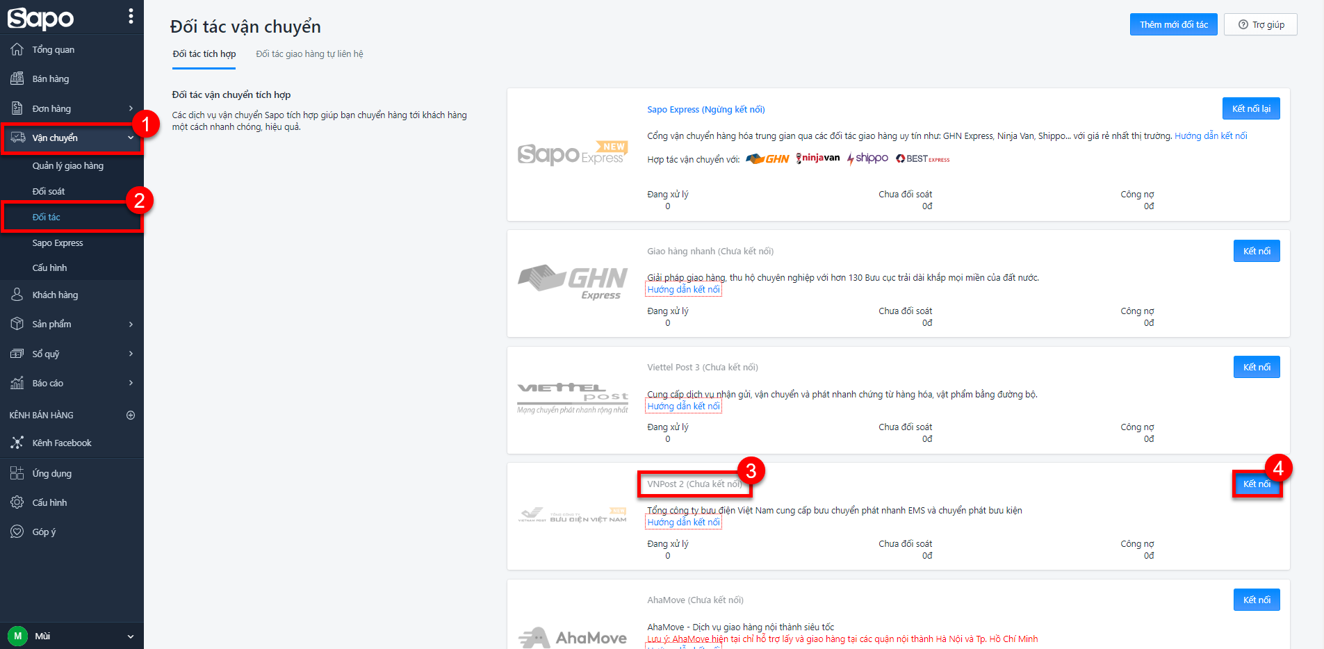Click Kết nối for Viettel Post 3
The height and width of the screenshot is (649, 1324).
[1257, 367]
